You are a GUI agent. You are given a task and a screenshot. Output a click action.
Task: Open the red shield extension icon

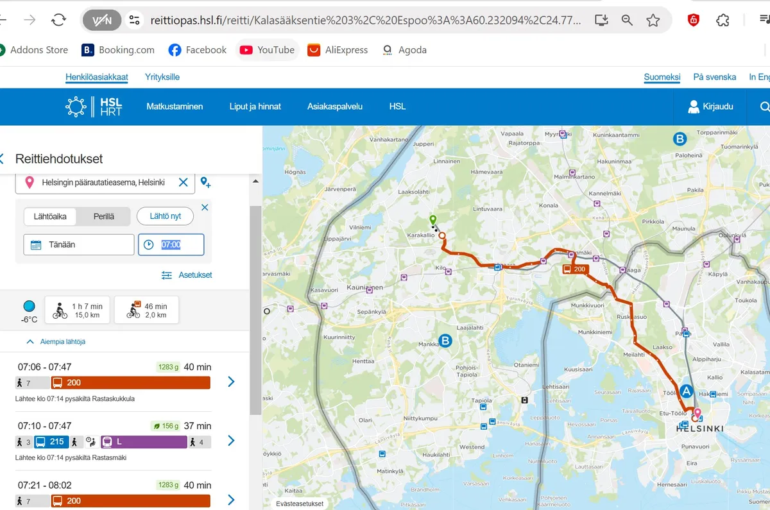pos(694,21)
